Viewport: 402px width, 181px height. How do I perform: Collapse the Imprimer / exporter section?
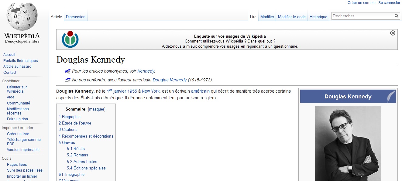(x=18, y=128)
